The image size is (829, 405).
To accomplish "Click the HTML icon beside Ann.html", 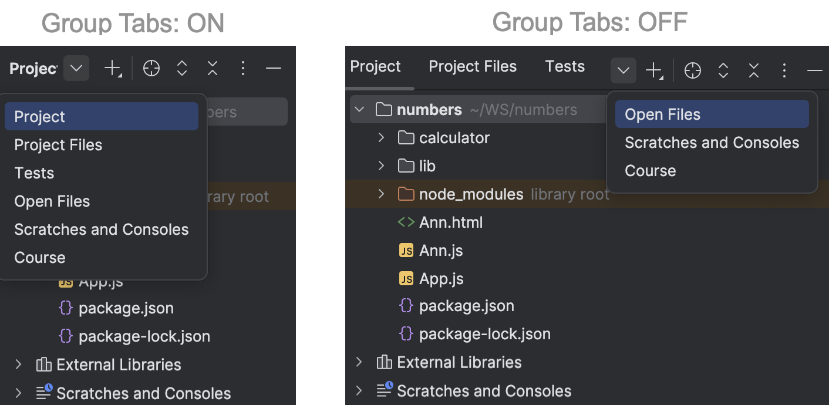I will (406, 222).
